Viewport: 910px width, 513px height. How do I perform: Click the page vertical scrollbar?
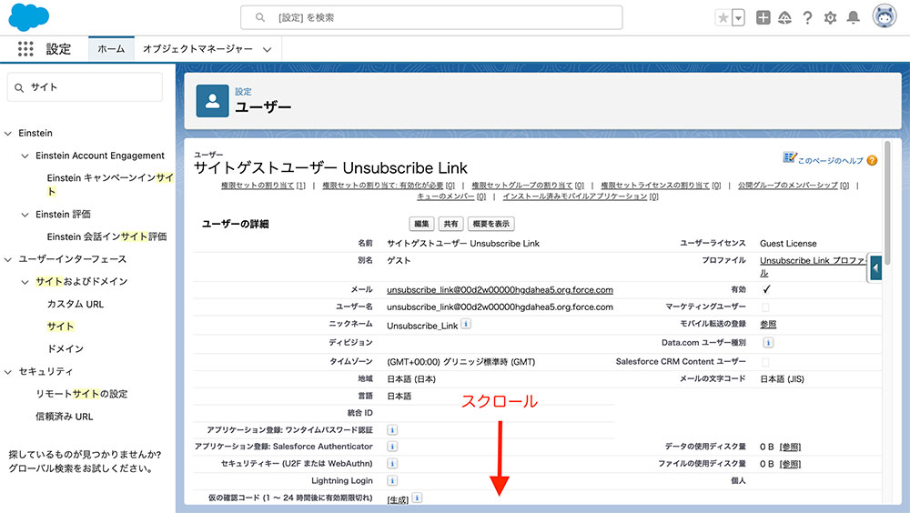887,203
